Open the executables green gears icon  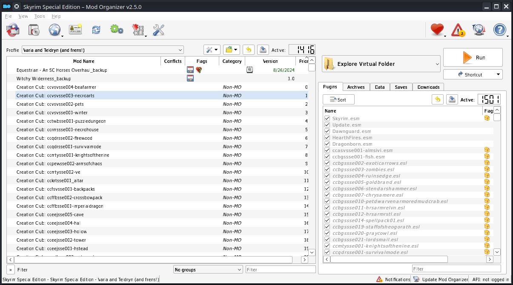pyautogui.click(x=116, y=30)
